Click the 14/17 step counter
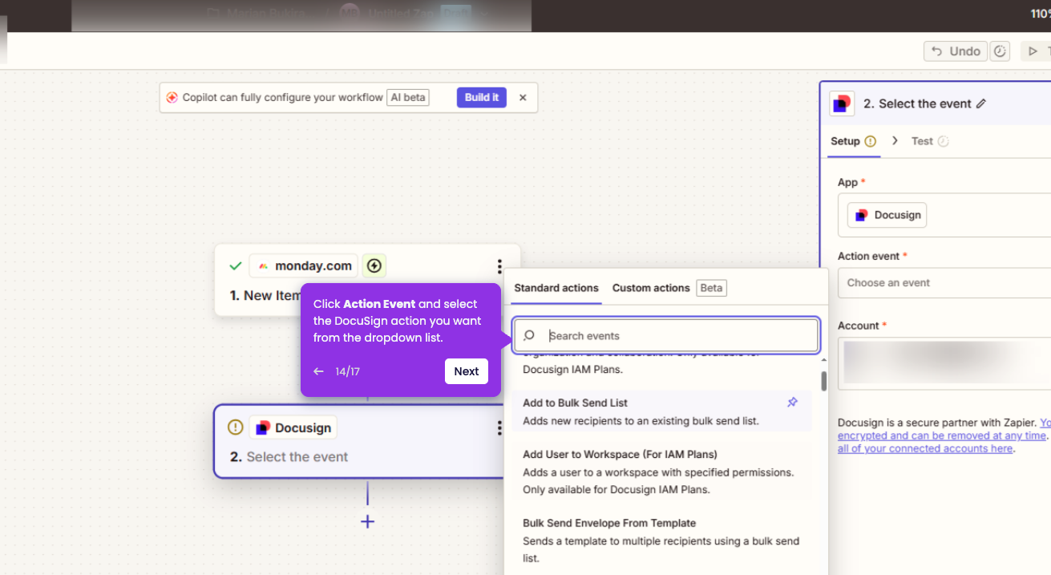 point(348,371)
